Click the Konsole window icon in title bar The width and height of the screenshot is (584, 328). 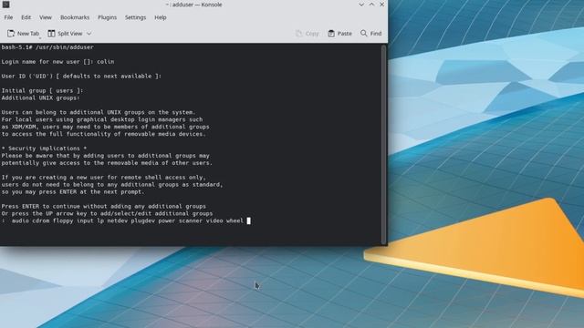(x=5, y=5)
